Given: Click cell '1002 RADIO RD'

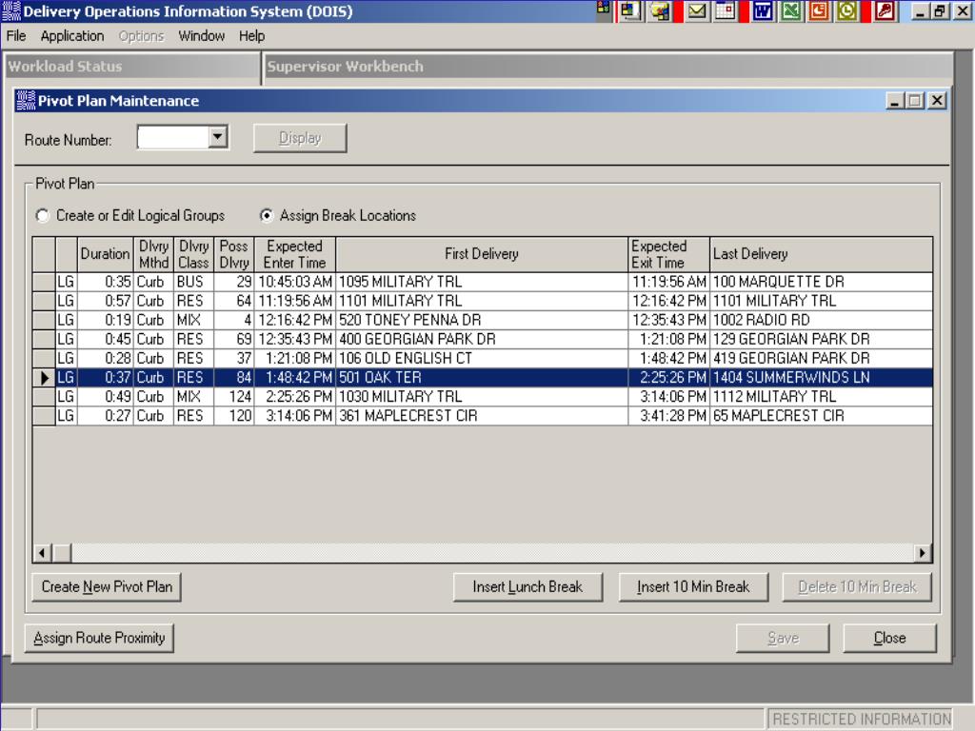Looking at the screenshot, I should (x=821, y=320).
